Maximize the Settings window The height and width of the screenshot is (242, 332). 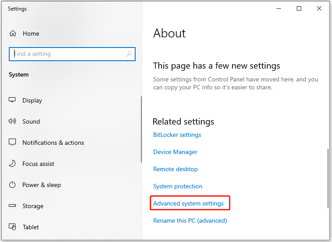pos(299,8)
